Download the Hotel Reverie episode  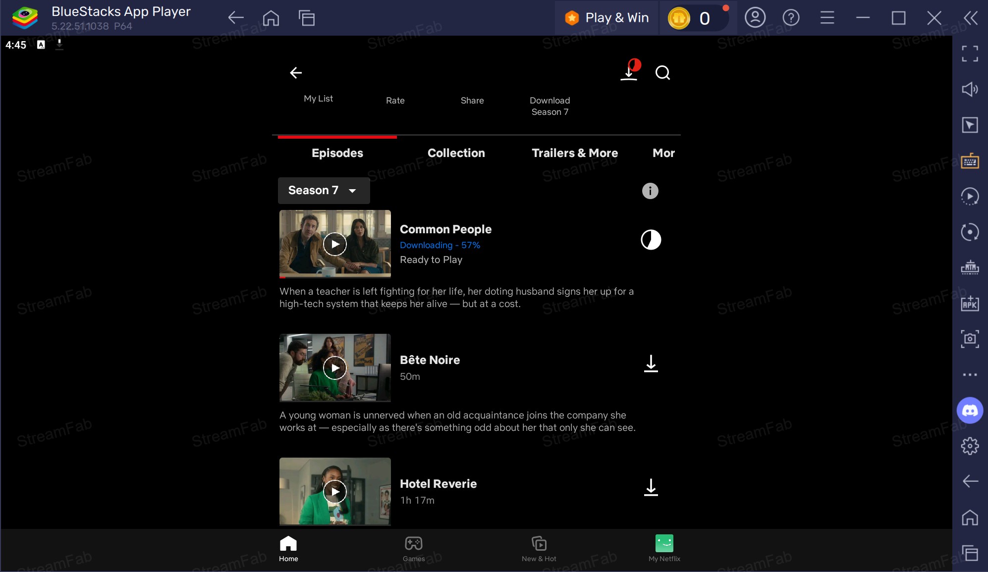pos(651,487)
